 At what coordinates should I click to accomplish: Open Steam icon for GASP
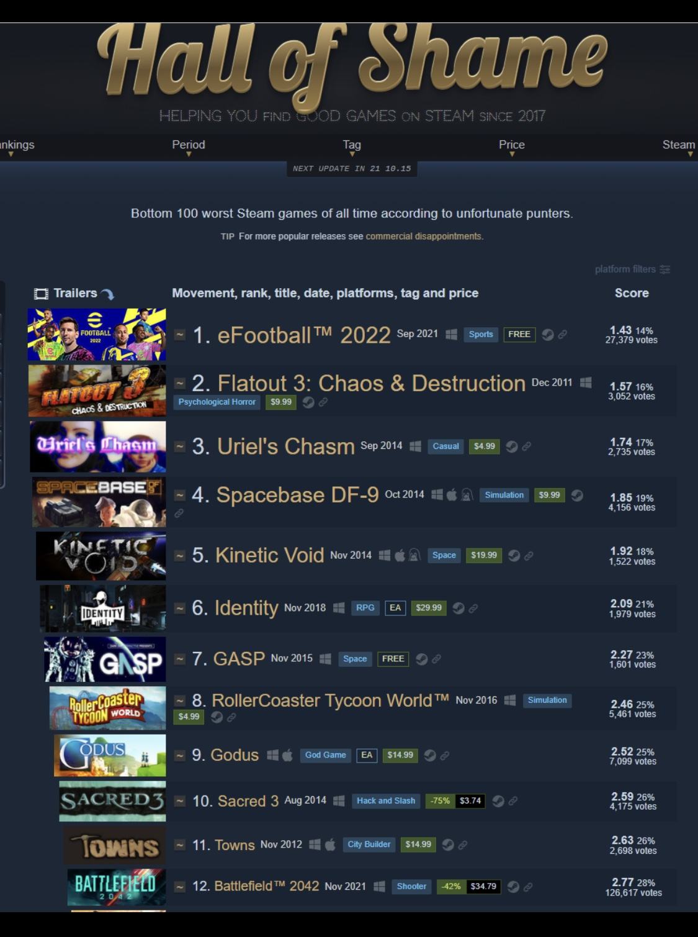pos(421,659)
